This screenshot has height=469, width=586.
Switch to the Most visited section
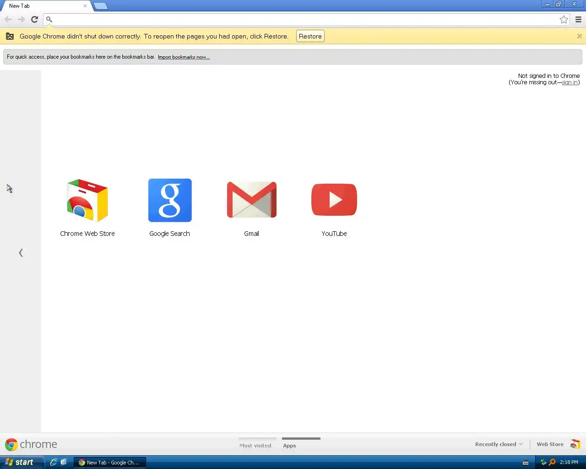(x=255, y=445)
